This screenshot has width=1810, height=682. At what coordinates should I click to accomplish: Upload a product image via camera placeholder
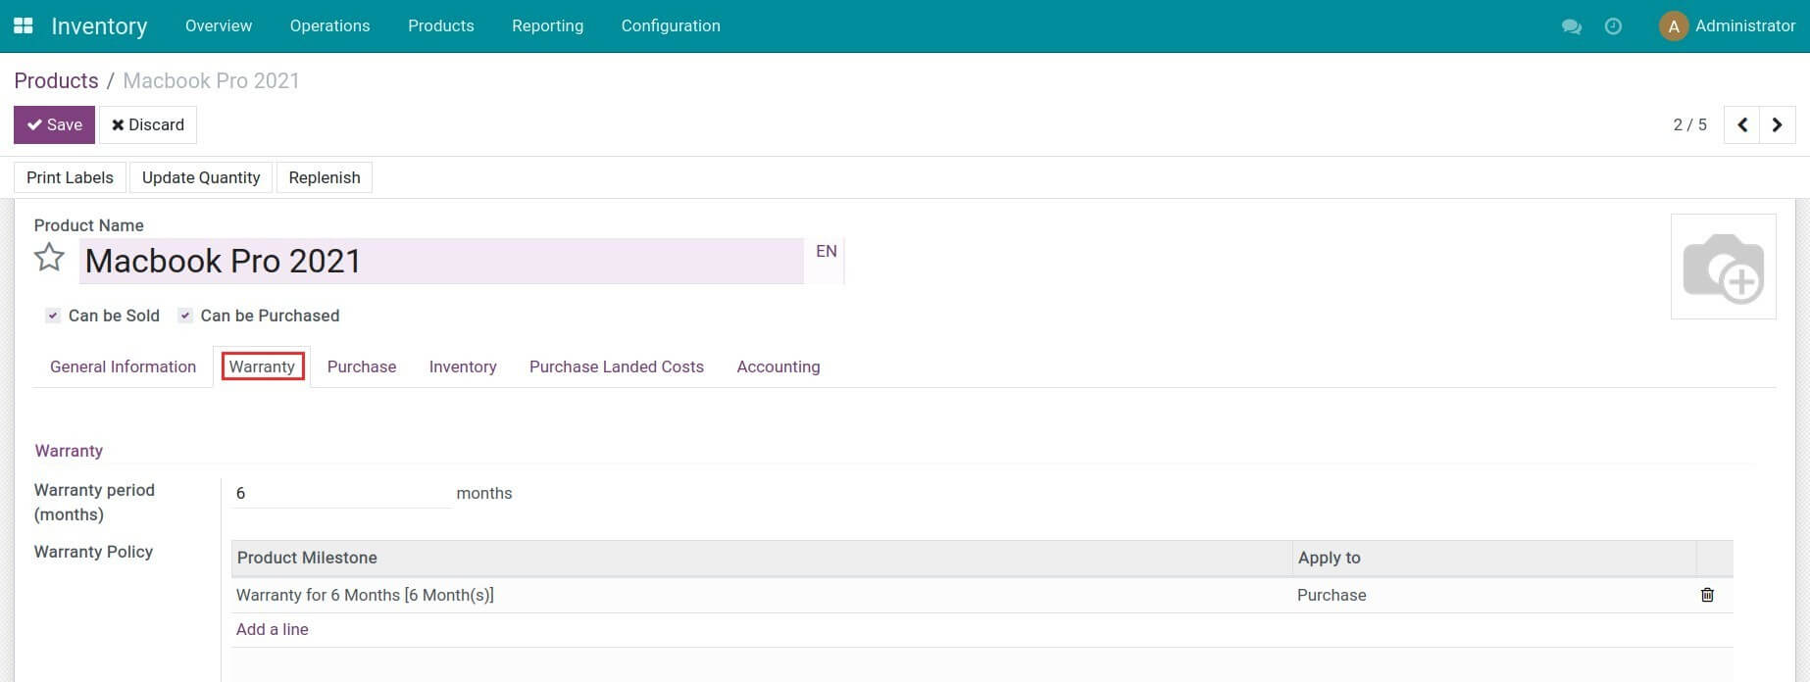[x=1723, y=267]
